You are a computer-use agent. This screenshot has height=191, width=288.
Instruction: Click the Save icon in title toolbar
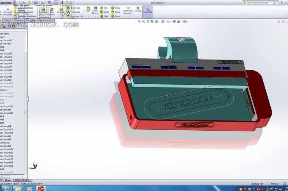(36, 2)
